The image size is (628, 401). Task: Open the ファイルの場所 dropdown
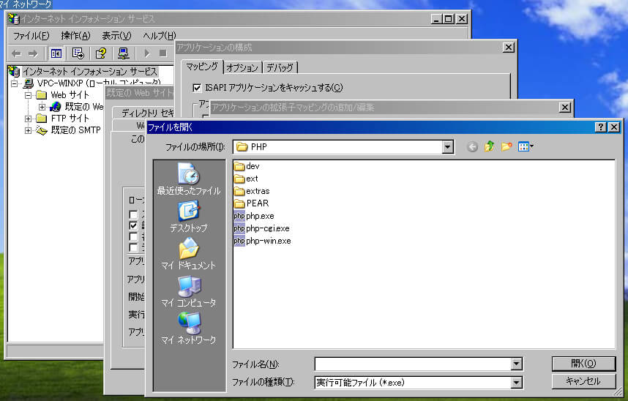tap(448, 147)
